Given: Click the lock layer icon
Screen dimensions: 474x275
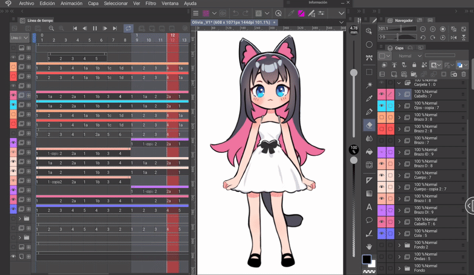Looking at the screenshot, I should point(414,65).
